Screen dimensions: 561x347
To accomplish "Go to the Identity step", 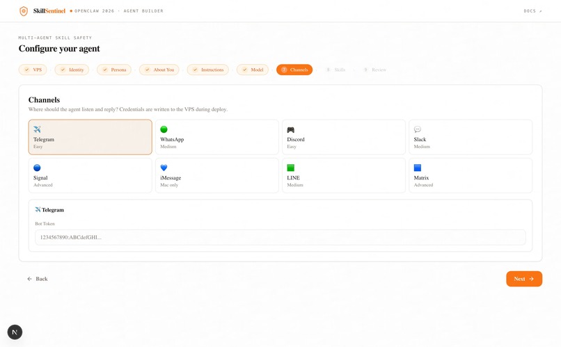I will point(72,70).
